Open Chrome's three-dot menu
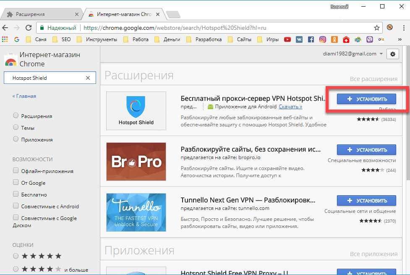This screenshot has width=410, height=275. [404, 28]
